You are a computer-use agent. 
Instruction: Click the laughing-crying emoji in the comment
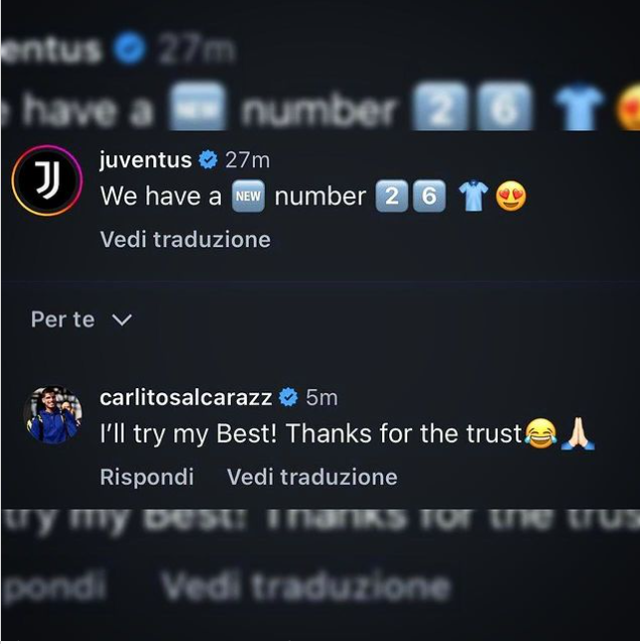coord(540,434)
